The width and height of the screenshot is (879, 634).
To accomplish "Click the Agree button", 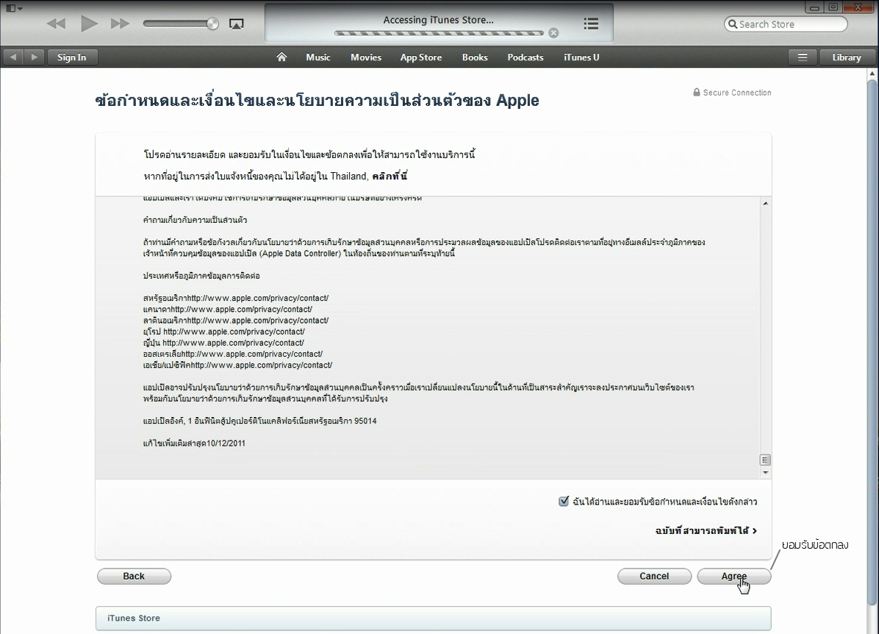I will coord(733,576).
